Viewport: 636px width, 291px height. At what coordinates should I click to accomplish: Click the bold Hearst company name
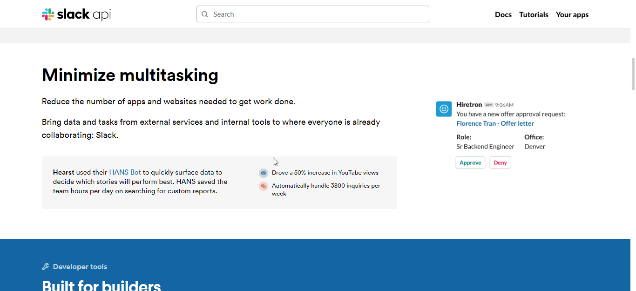(x=64, y=172)
